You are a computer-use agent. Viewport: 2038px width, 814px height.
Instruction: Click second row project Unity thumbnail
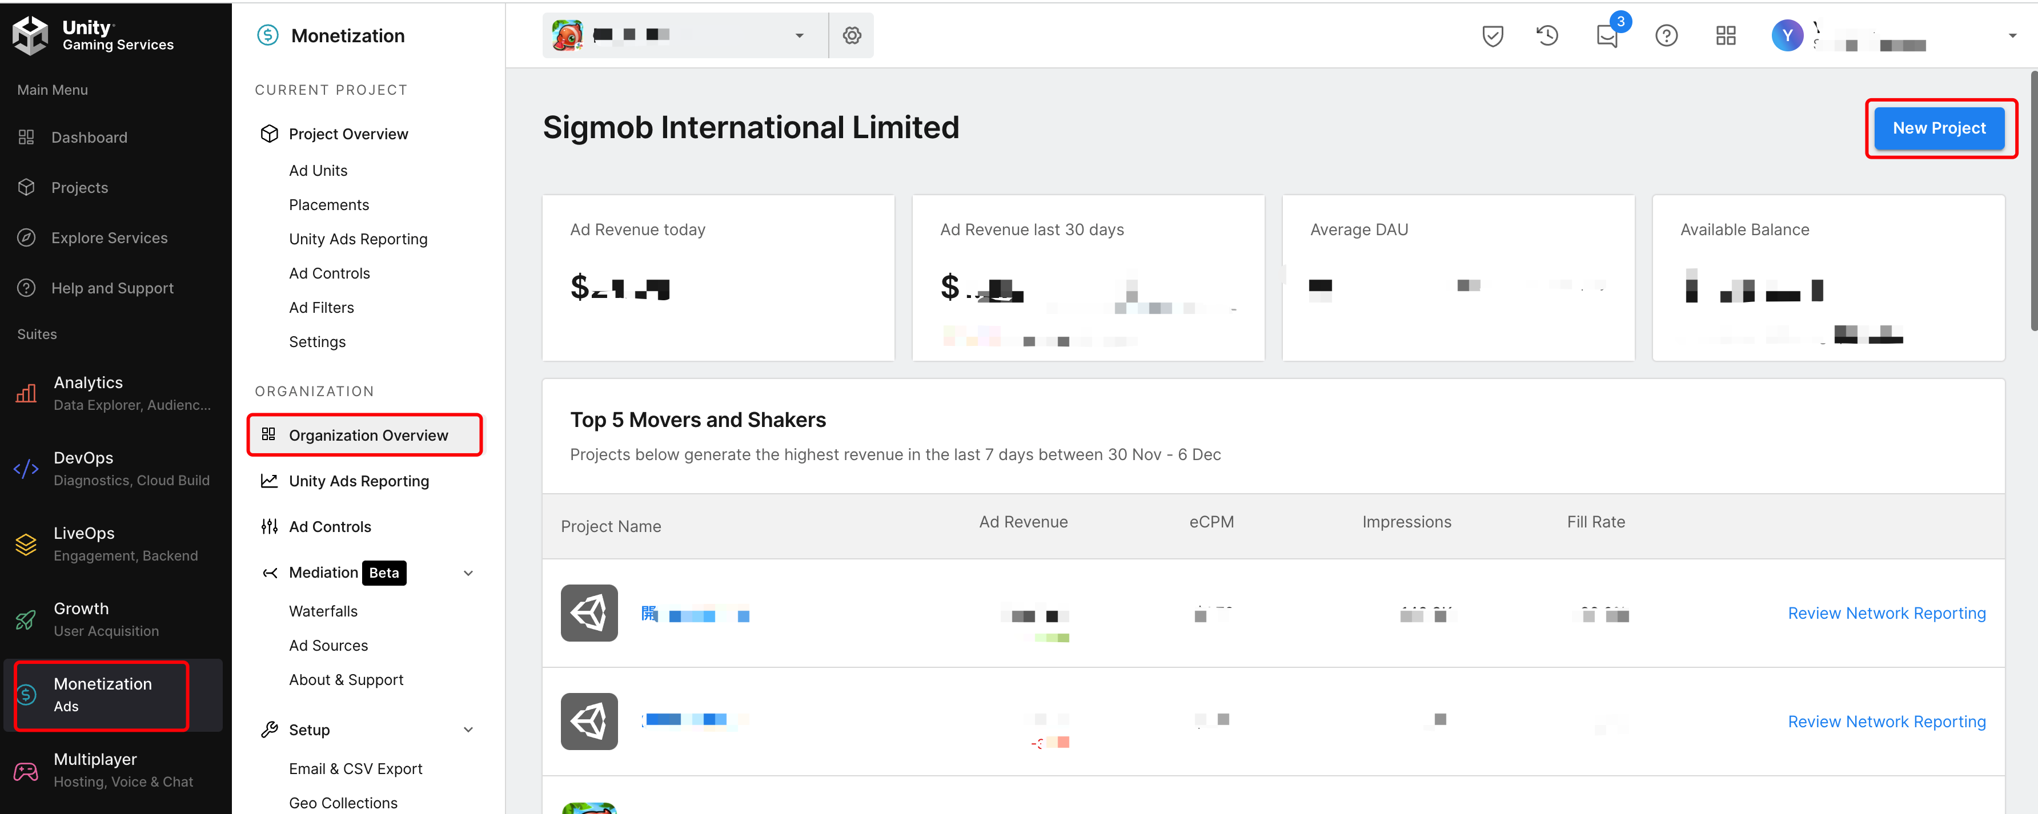589,722
